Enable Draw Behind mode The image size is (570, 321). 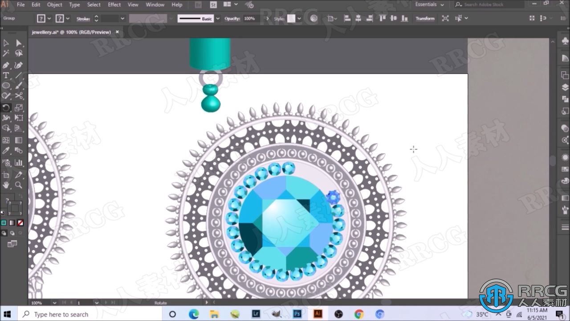(12, 233)
